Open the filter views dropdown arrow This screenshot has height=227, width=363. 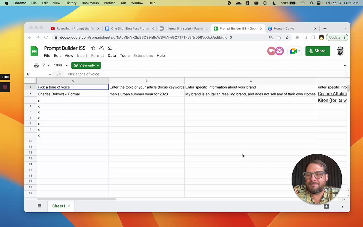click(x=48, y=66)
